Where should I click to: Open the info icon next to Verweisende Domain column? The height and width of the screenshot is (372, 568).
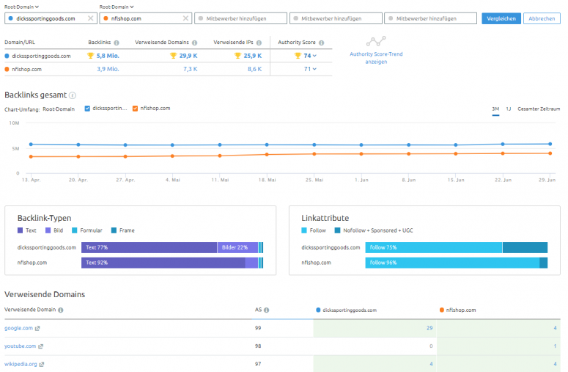tap(61, 310)
